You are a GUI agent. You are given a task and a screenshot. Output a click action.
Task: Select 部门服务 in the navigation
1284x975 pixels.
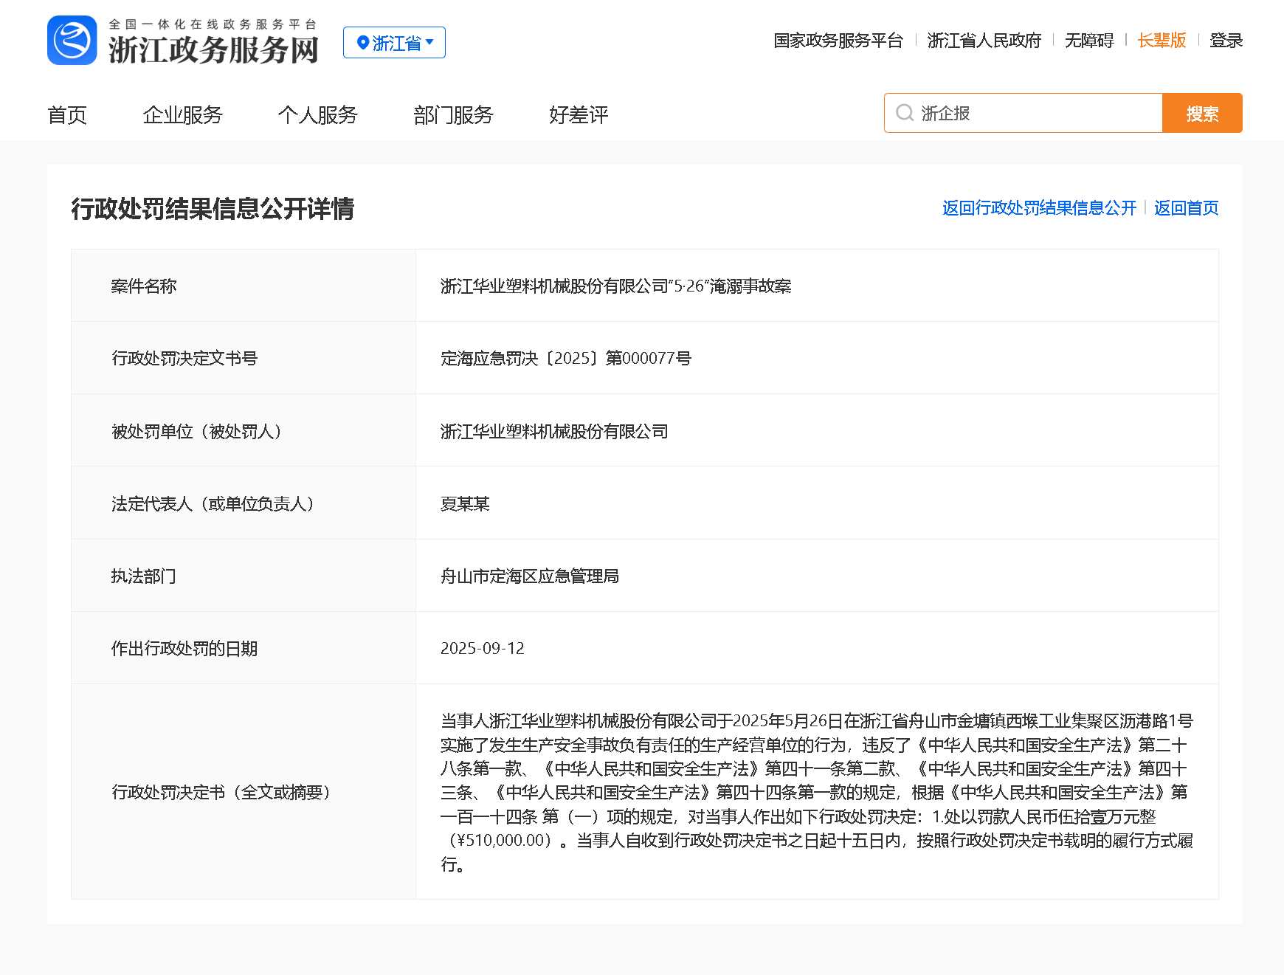point(453,115)
